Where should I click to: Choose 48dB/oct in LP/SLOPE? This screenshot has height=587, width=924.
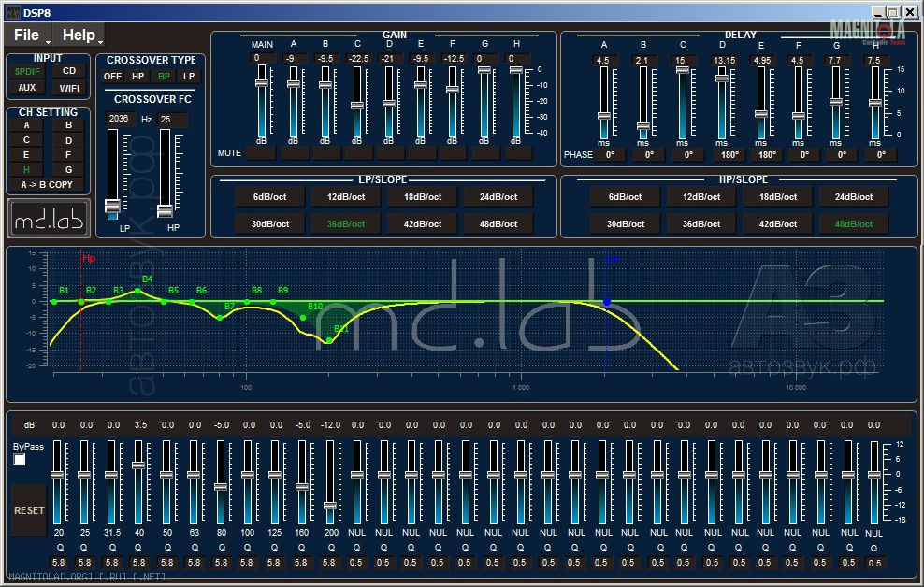(498, 223)
